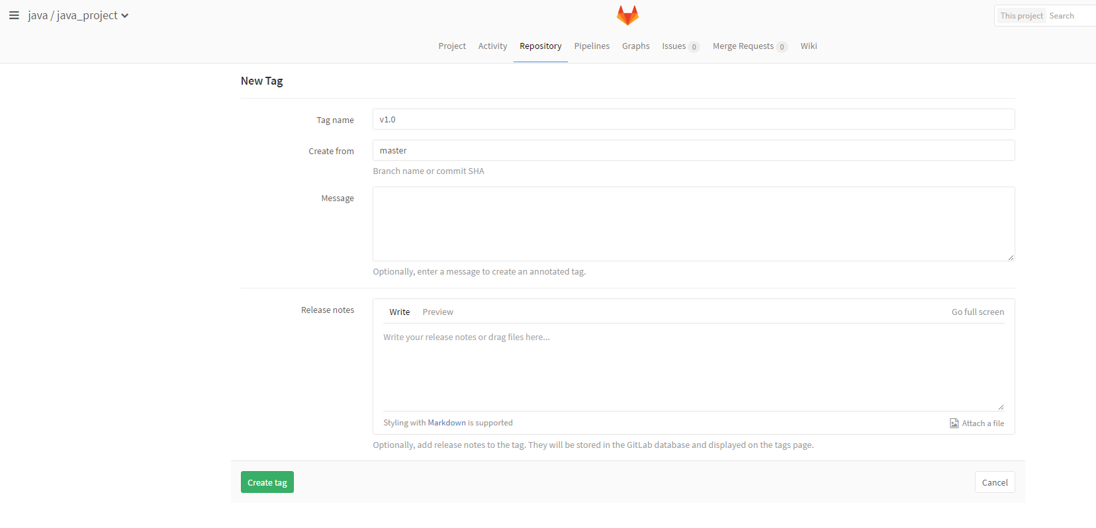Click Go full screen for release notes
1096x528 pixels.
tap(978, 312)
